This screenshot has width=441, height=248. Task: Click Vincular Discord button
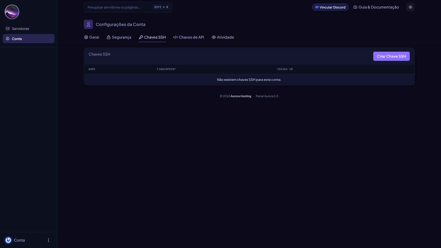click(x=330, y=7)
